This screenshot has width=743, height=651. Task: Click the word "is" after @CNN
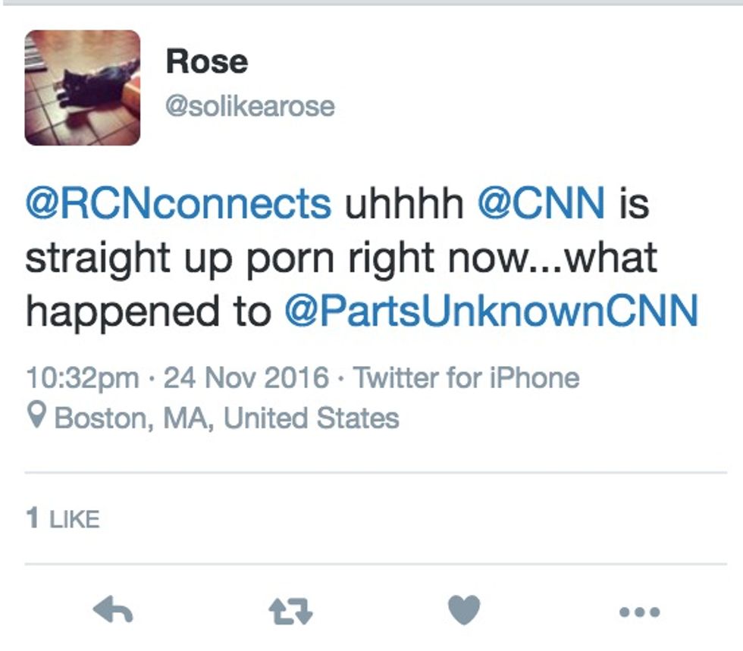point(634,205)
